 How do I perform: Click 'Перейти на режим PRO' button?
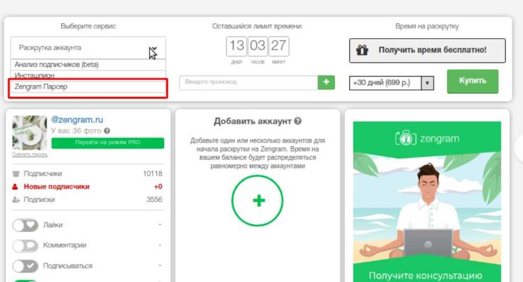(108, 143)
